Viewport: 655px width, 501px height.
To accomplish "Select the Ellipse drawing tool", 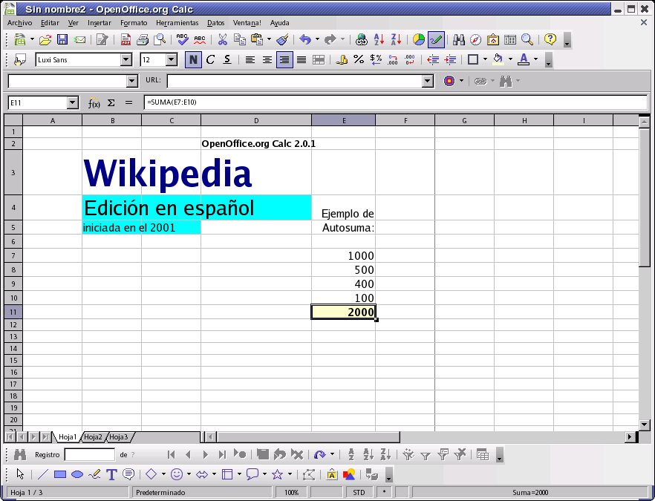I will (77, 474).
